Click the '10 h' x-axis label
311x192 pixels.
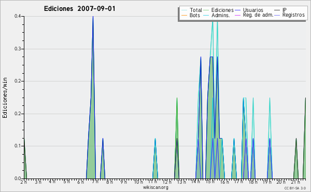click(138, 182)
